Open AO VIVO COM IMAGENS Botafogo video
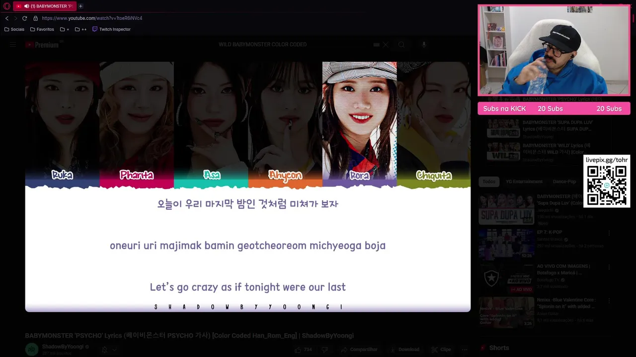 pos(563,269)
